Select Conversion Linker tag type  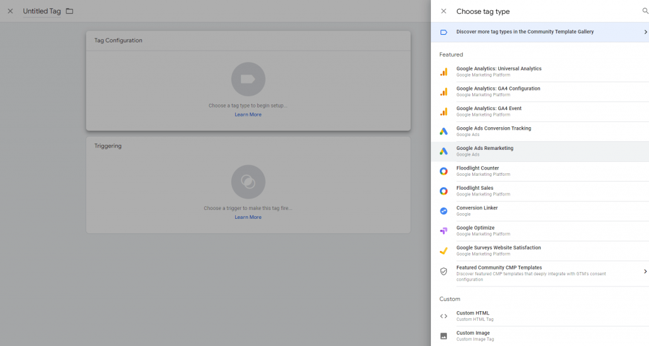point(540,211)
